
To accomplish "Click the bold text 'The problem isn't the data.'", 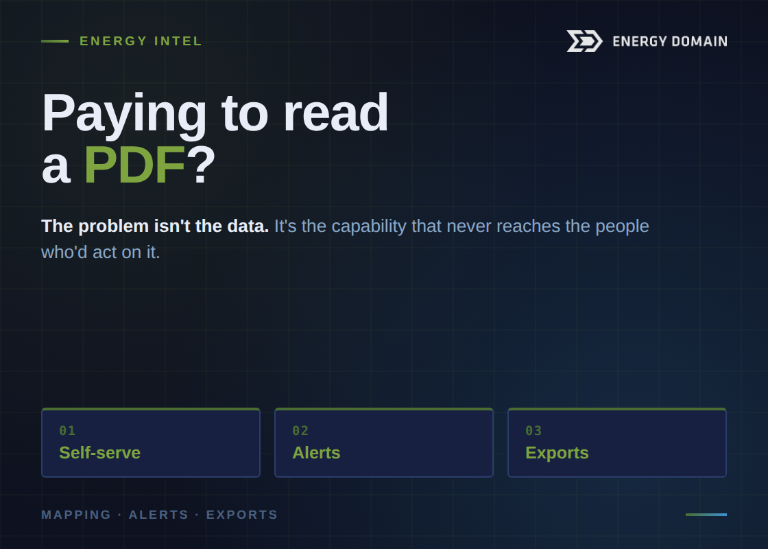I will 155,226.
